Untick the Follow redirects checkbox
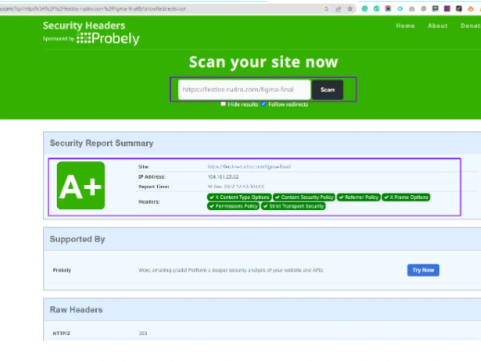Screen dimensions: 481x361 tap(264, 104)
